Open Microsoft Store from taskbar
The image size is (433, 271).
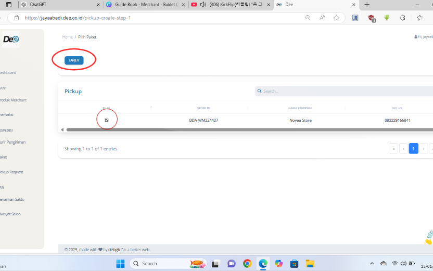click(x=294, y=264)
